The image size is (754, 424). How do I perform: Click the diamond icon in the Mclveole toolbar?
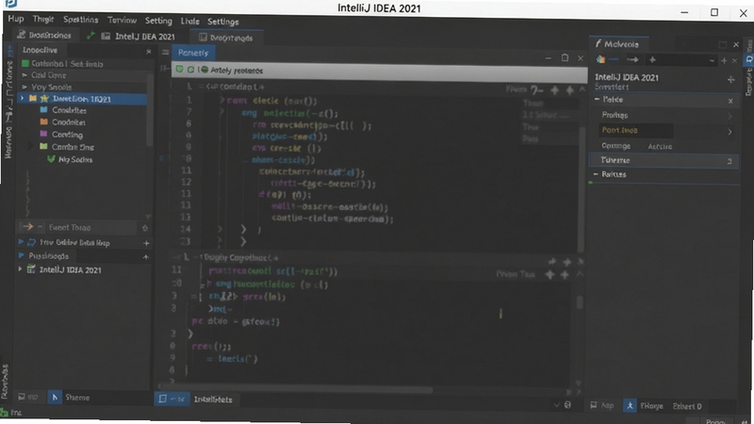[x=652, y=59]
